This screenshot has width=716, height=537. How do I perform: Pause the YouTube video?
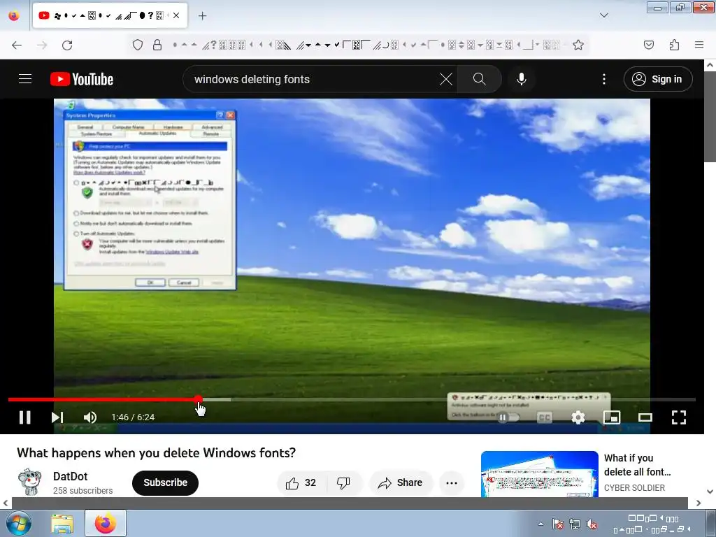25,417
